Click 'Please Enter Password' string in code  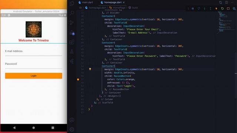pos(141,56)
